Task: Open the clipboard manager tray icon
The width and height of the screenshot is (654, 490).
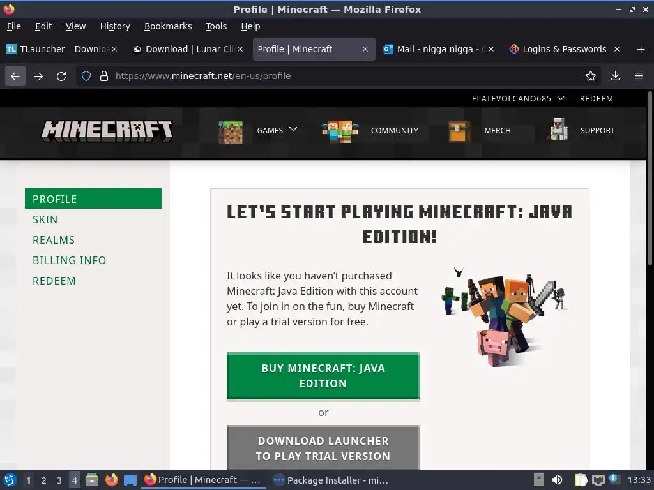Action: click(x=580, y=480)
